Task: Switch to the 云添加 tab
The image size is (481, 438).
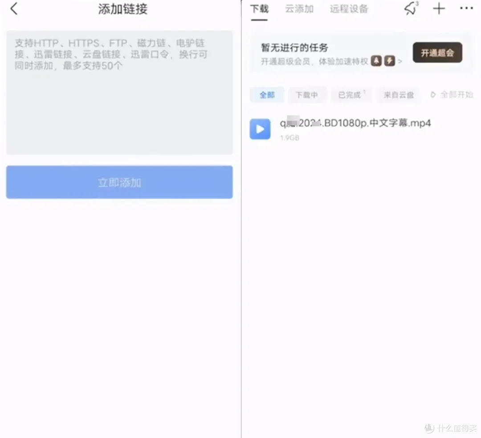Action: (299, 9)
